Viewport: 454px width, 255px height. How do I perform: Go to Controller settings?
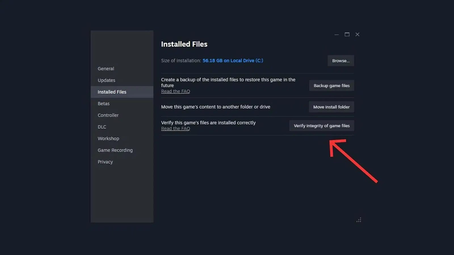click(108, 115)
